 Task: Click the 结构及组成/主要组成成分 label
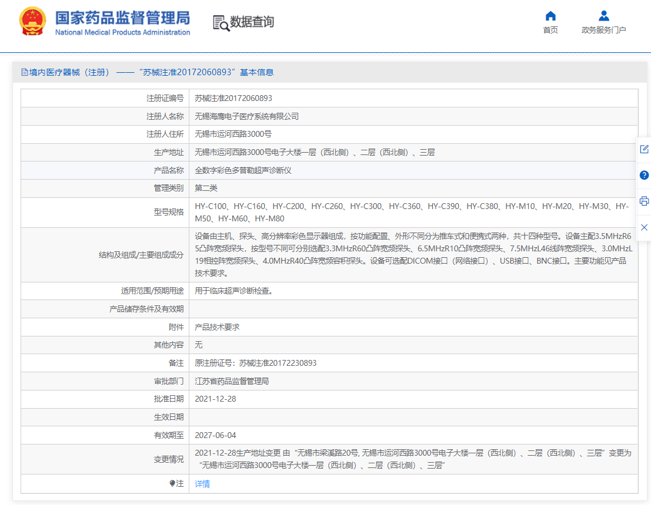pos(141,255)
